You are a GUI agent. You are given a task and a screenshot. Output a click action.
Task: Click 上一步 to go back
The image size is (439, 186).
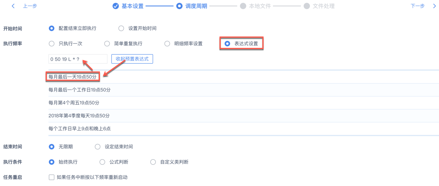(x=30, y=6)
